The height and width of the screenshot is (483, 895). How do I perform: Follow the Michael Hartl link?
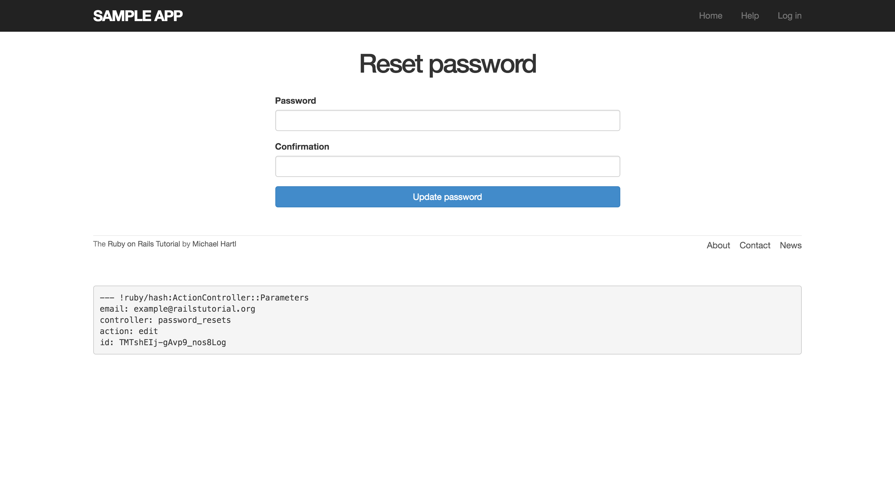[x=214, y=244]
